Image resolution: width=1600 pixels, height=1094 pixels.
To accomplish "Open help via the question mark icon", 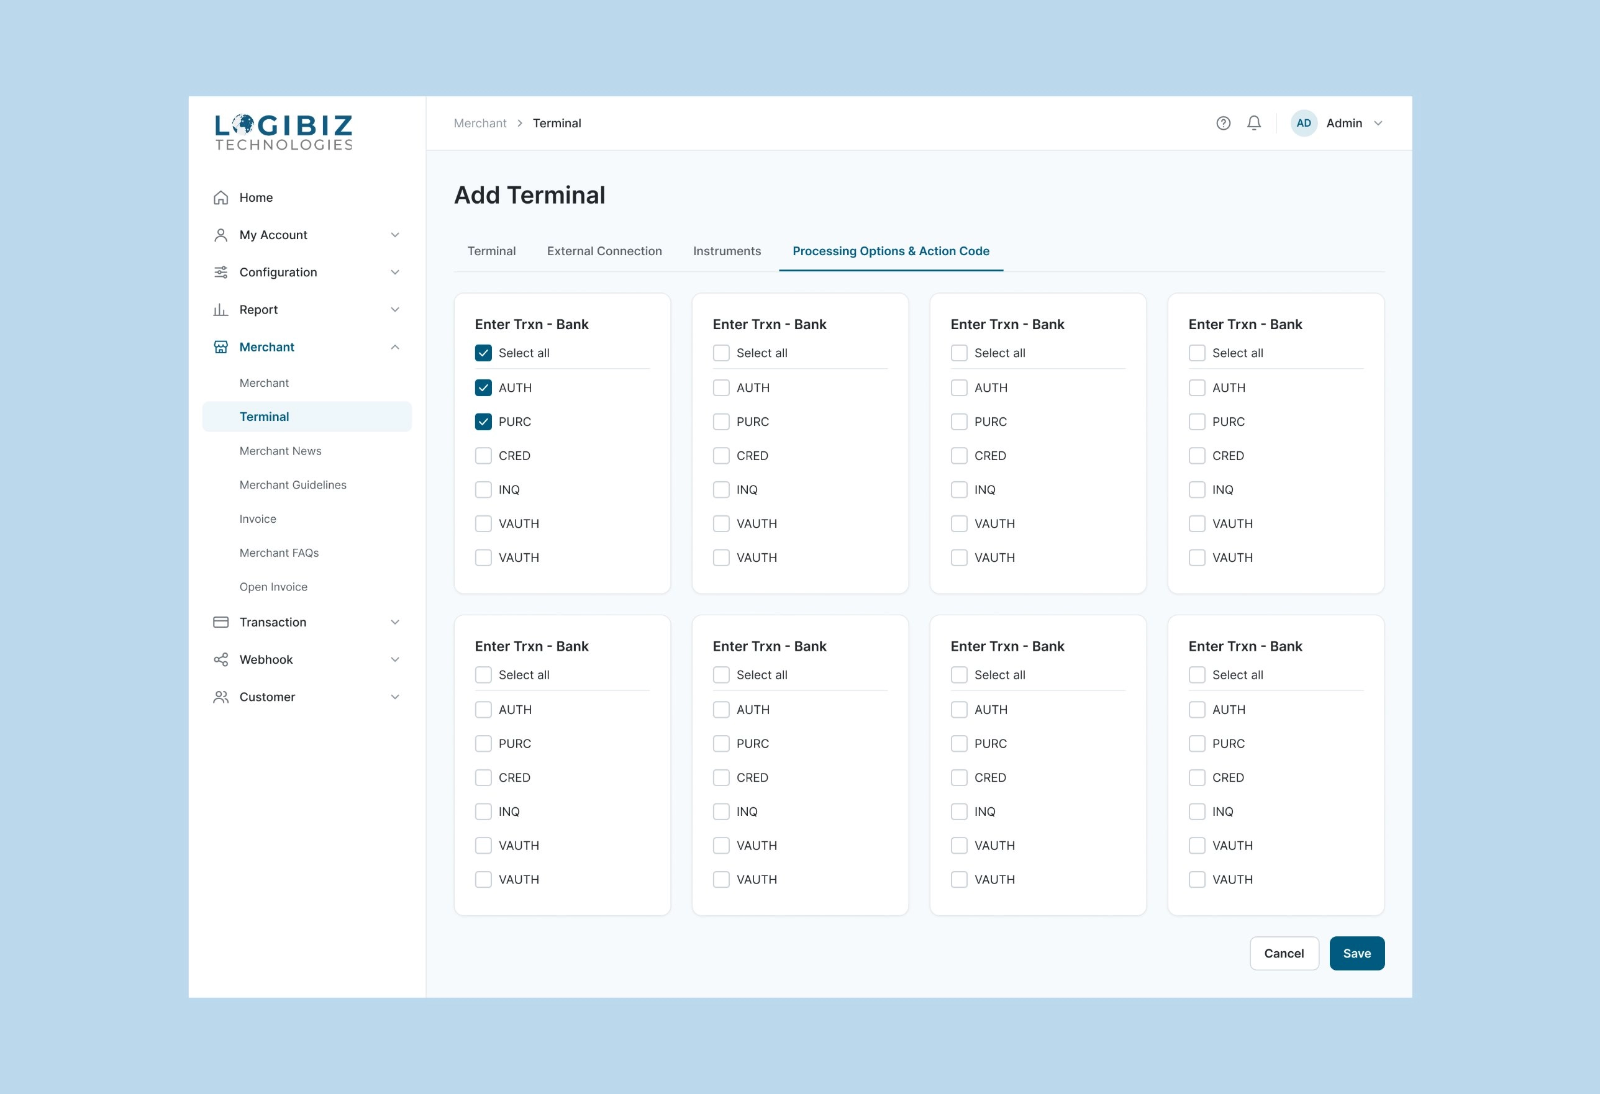I will click(1223, 123).
